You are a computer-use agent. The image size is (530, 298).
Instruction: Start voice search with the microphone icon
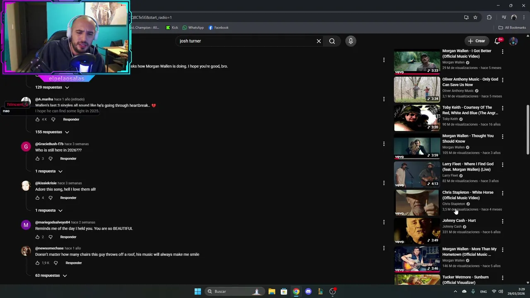point(351,41)
